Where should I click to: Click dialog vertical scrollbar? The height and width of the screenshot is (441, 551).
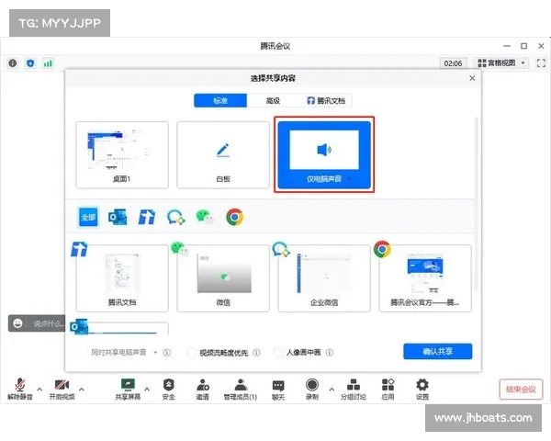[477, 204]
